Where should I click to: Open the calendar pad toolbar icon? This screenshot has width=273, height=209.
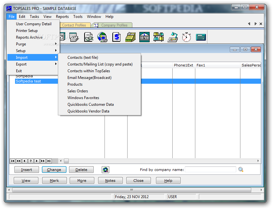74,37
